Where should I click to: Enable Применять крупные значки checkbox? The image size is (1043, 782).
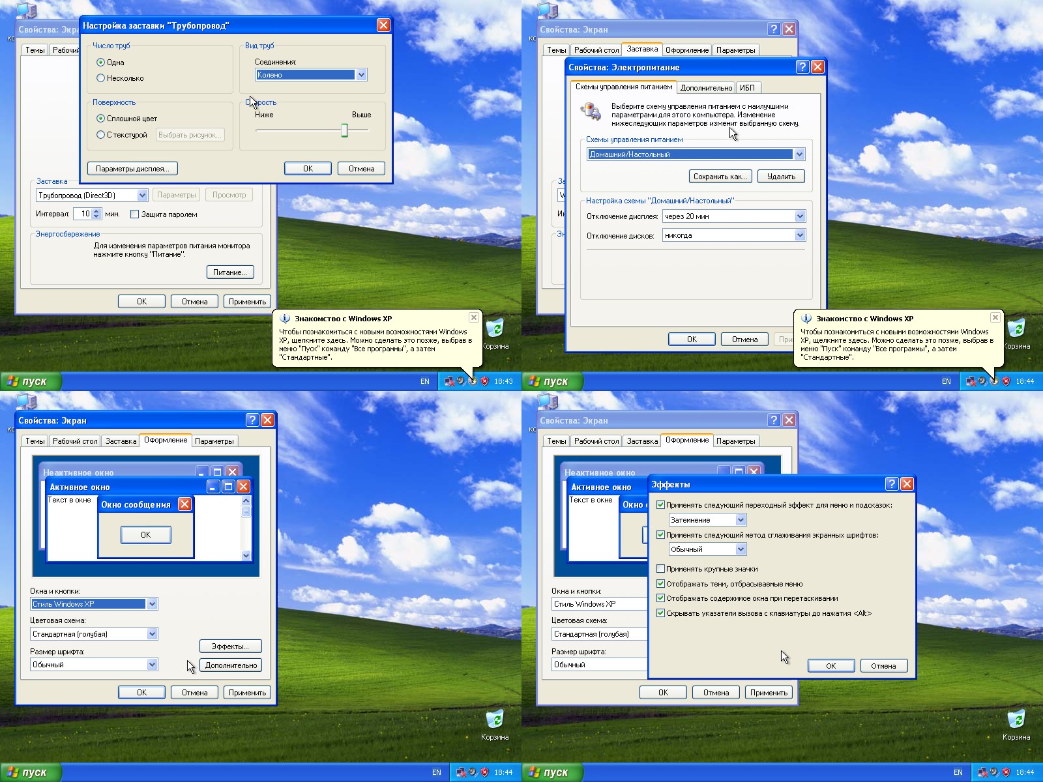(660, 569)
